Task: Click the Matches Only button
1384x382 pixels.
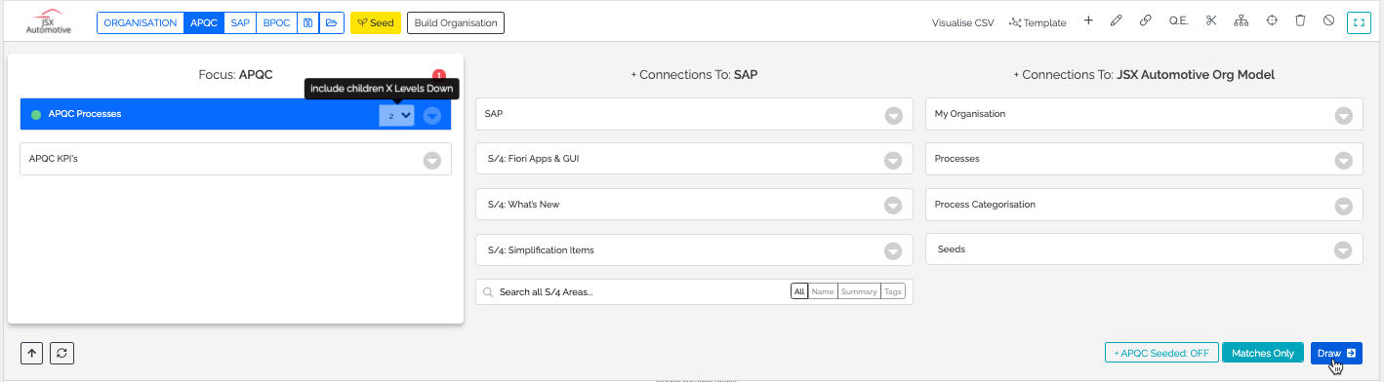Action: tap(1263, 353)
